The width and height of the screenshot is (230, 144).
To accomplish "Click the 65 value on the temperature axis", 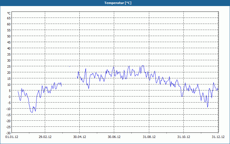I will [9, 18].
